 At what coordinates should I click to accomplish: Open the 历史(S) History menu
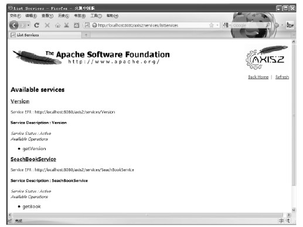63,16
